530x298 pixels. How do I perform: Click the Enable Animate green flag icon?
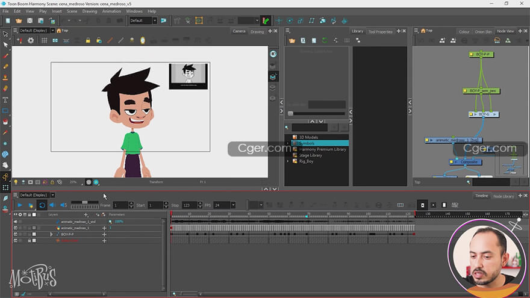pos(266,20)
